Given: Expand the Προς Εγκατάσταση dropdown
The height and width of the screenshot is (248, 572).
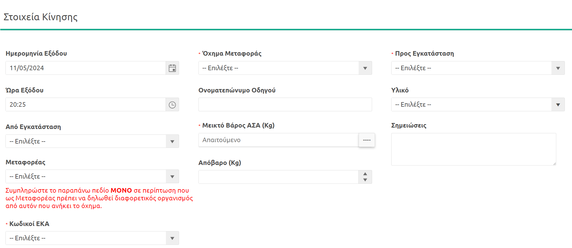Looking at the screenshot, I should click(558, 68).
